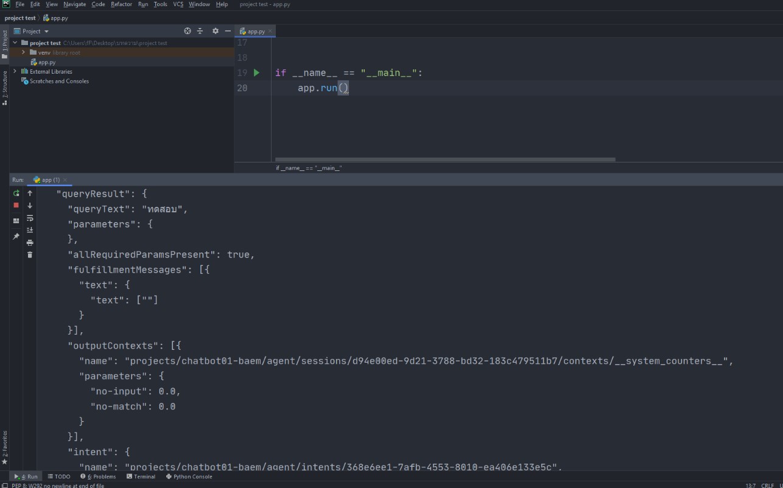Hide the Project panel with minus icon
The width and height of the screenshot is (783, 488).
point(228,31)
